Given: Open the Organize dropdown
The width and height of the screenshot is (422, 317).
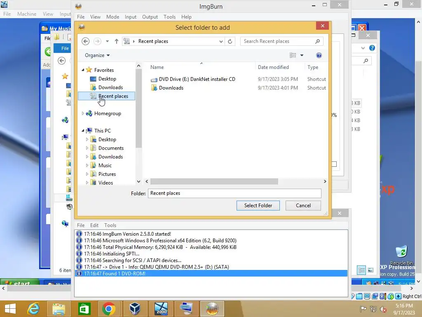Looking at the screenshot, I should coord(97,55).
